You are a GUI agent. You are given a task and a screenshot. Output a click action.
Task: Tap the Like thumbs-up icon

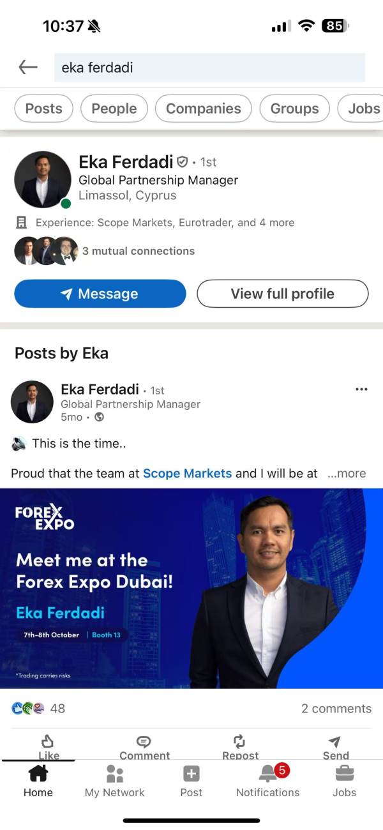point(47,742)
